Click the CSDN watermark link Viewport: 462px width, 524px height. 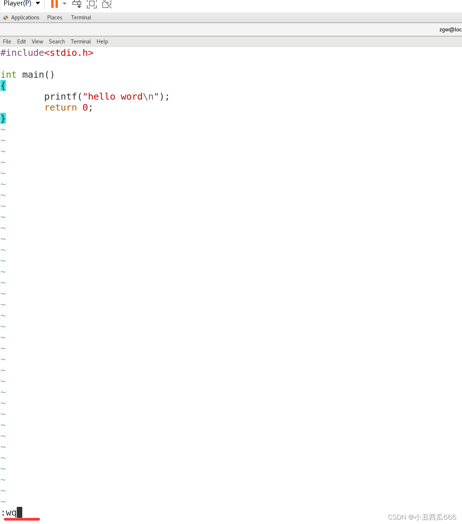click(x=421, y=517)
